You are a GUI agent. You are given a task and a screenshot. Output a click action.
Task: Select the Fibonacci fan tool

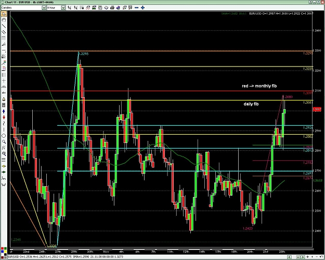tap(4, 44)
